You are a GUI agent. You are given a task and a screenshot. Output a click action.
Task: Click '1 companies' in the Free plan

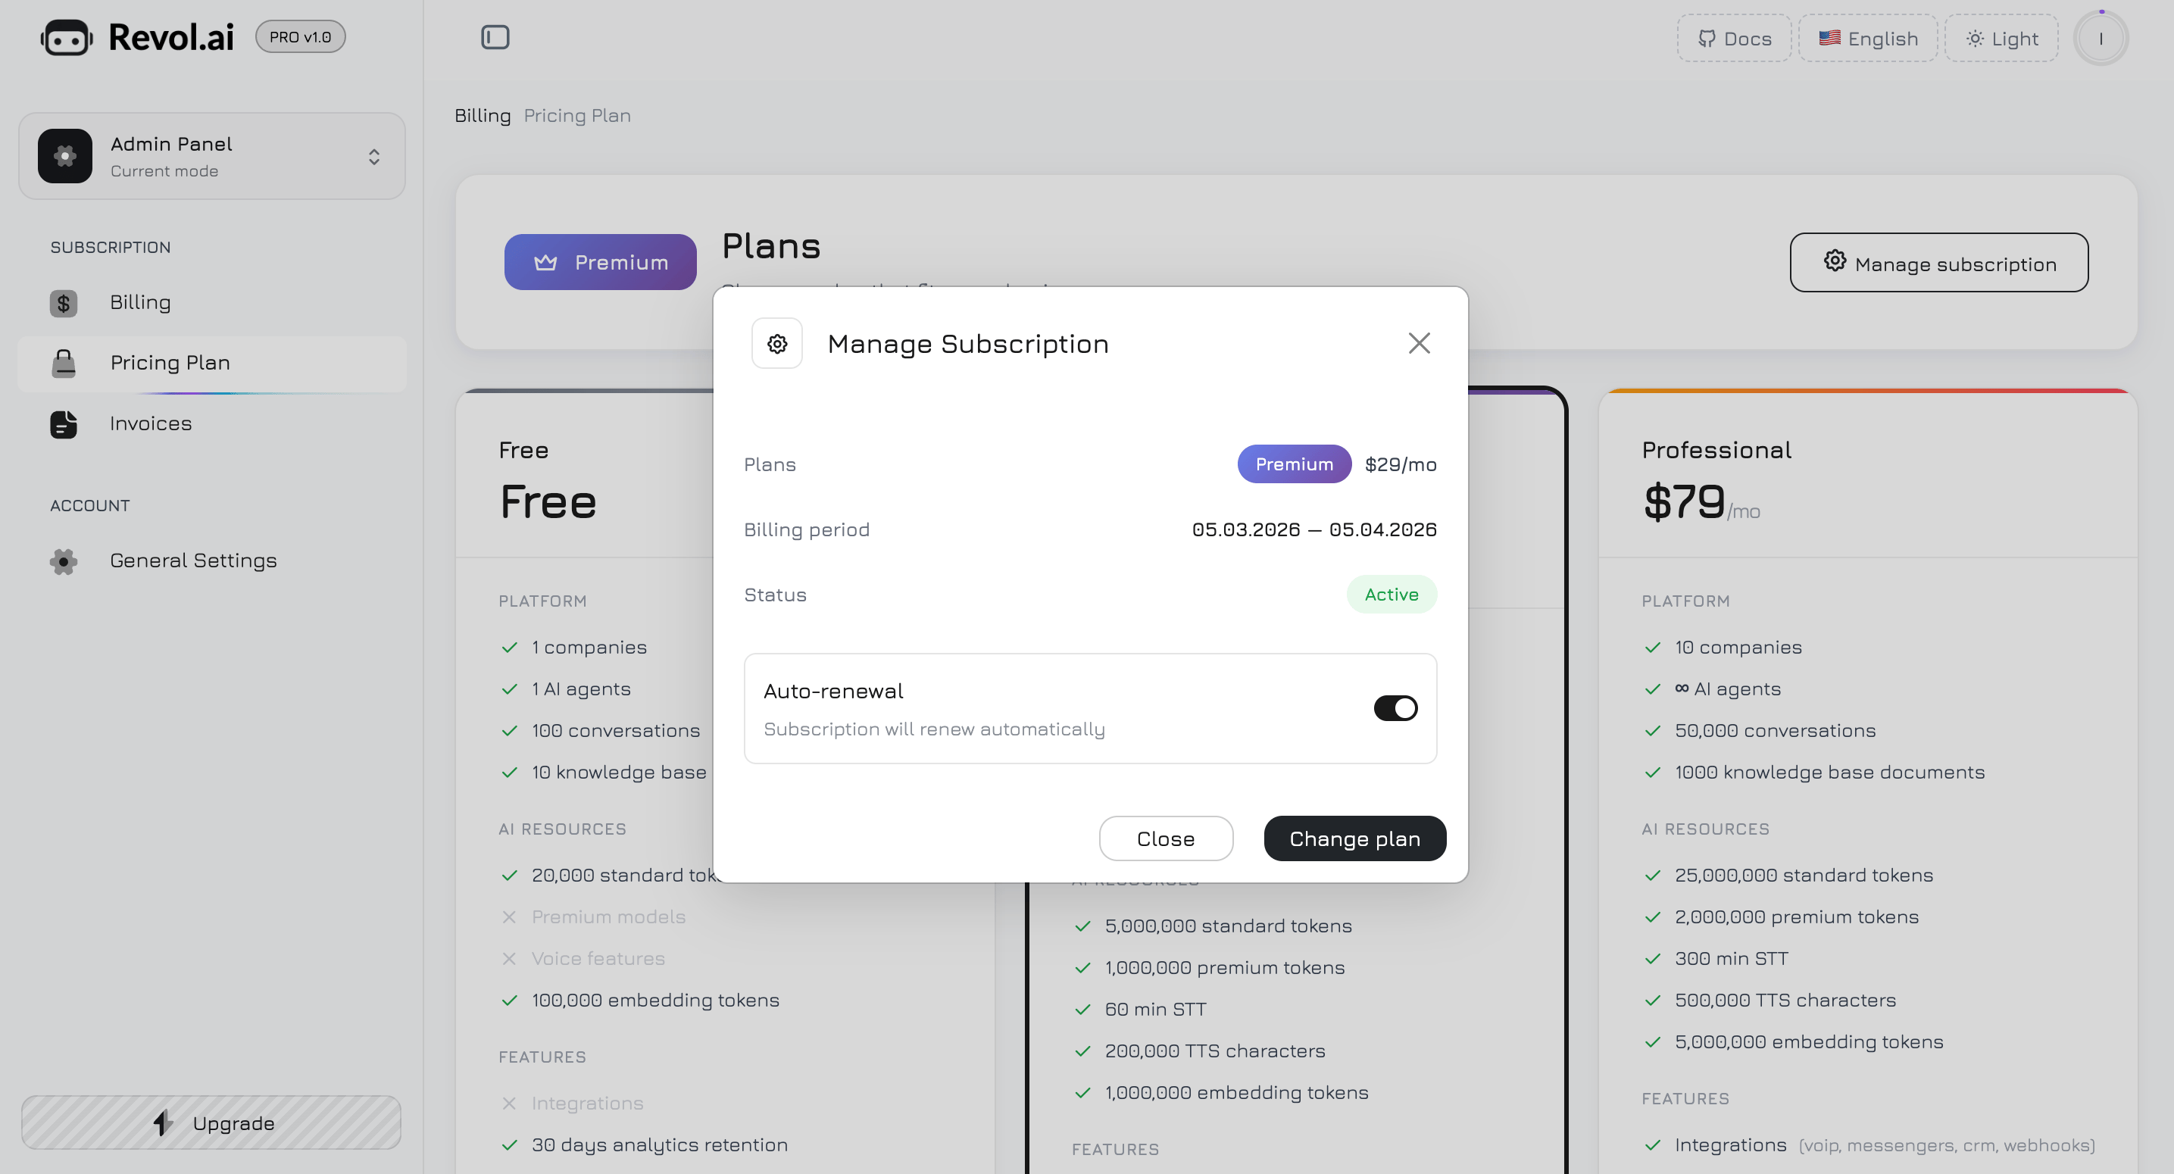coord(589,648)
